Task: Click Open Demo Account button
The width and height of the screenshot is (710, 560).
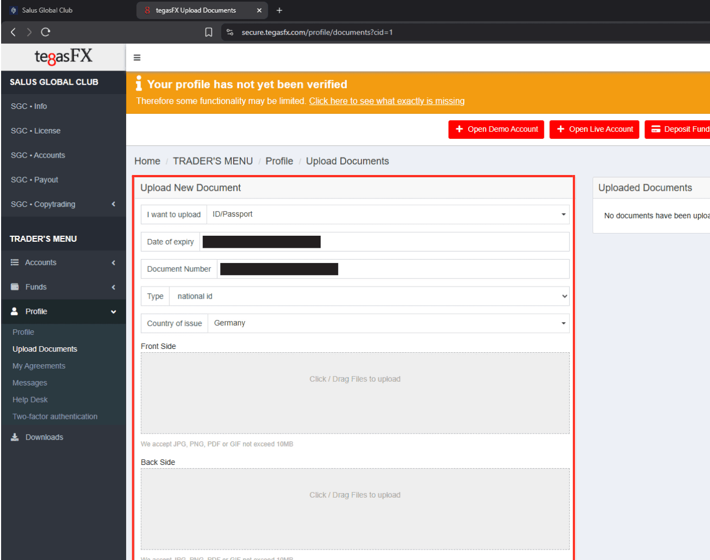Action: (496, 130)
